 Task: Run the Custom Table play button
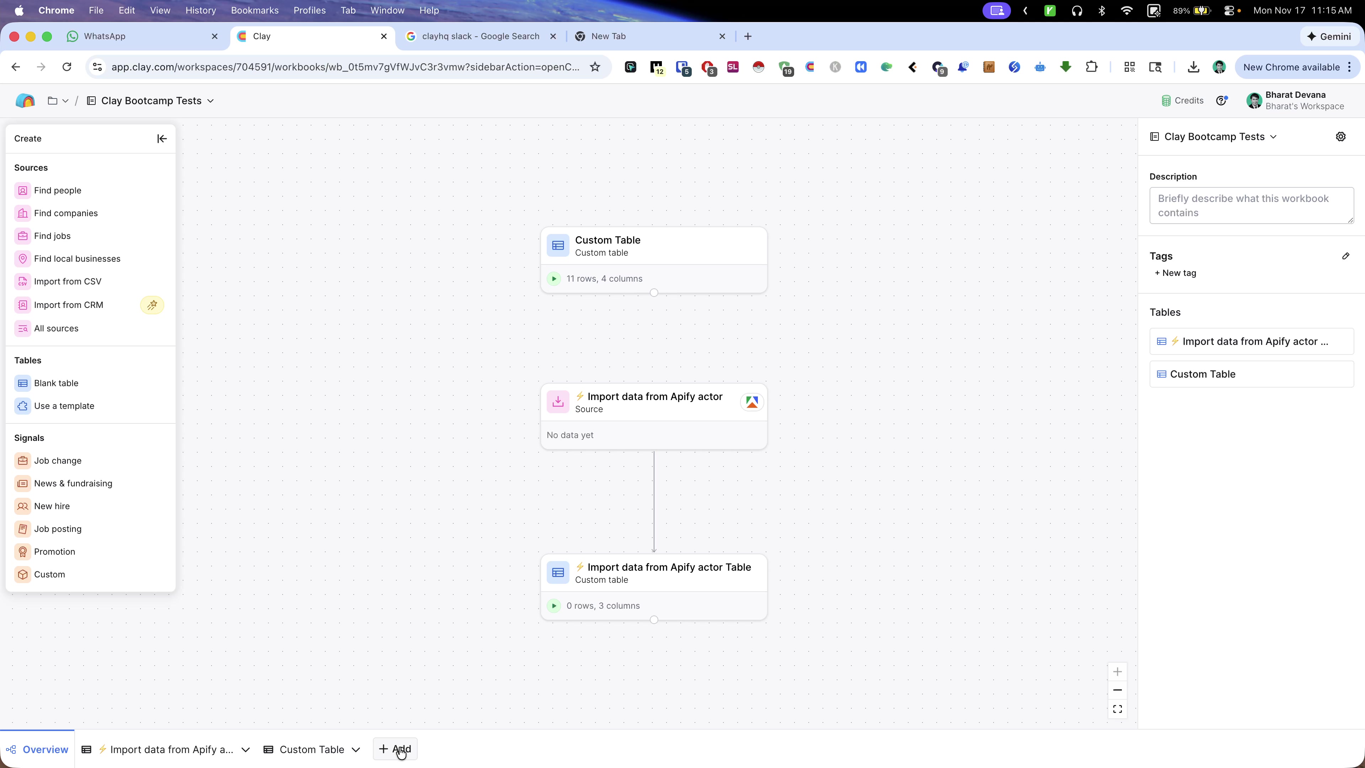[554, 279]
